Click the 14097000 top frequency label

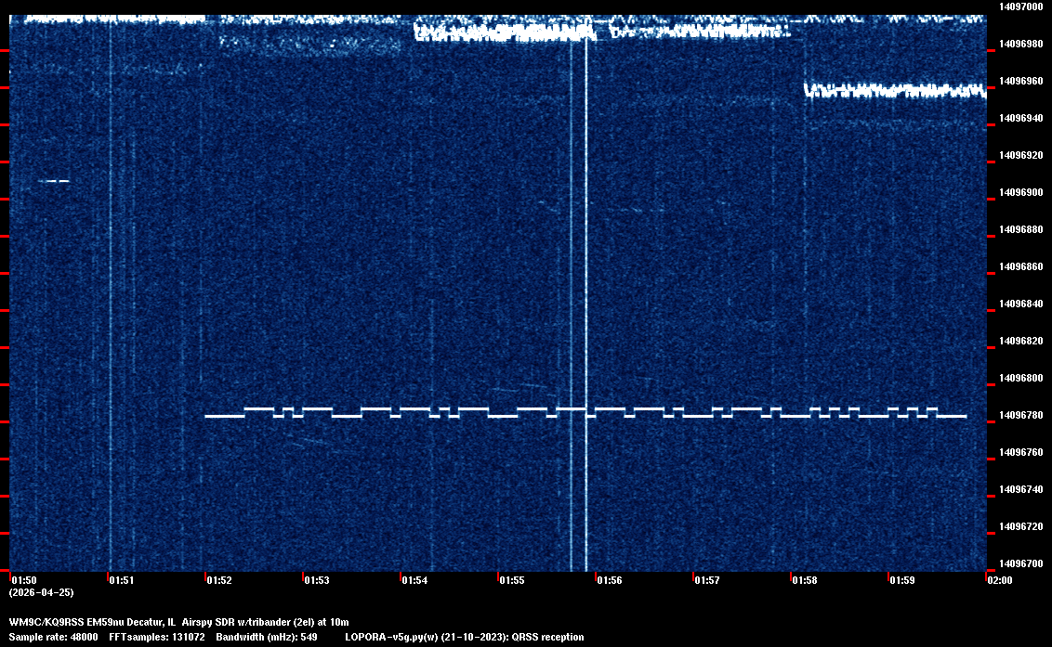tap(1021, 6)
